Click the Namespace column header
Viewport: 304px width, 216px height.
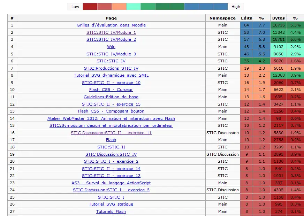222,18
